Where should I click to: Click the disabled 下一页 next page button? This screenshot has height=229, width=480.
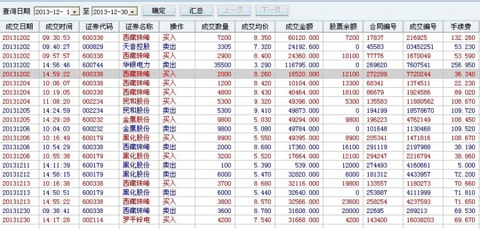[272, 11]
